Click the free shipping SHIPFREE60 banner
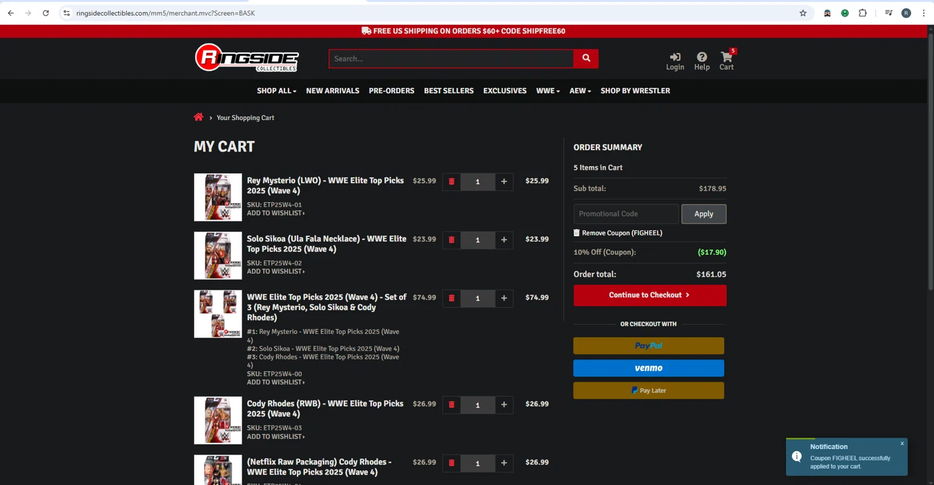The width and height of the screenshot is (934, 485). tap(463, 31)
